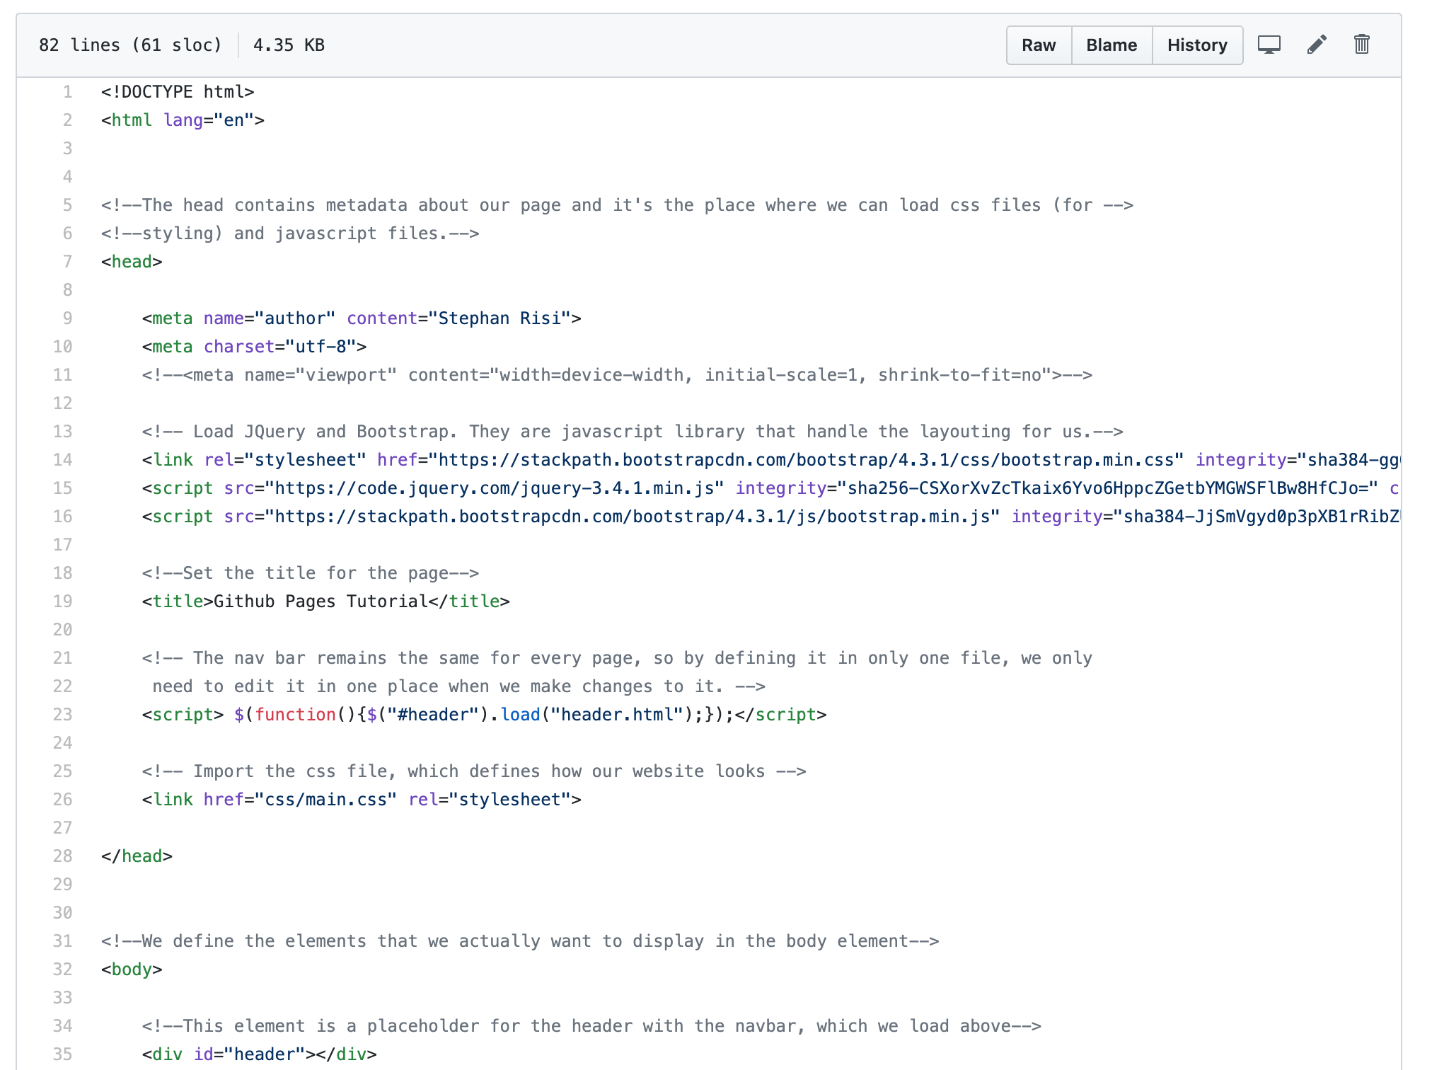Screen dimensions: 1432x1070
Task: Click the closing head tag
Action: 137,856
